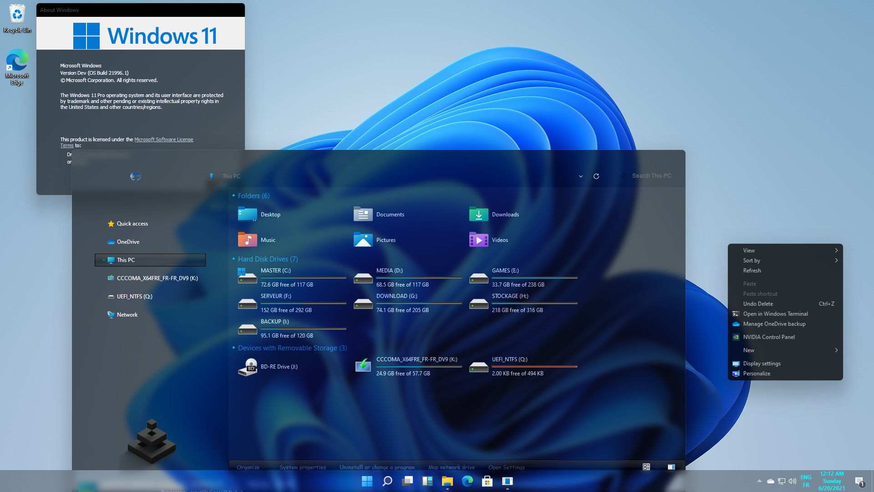
Task: Choose Refresh in the context menu
Action: 785,271
